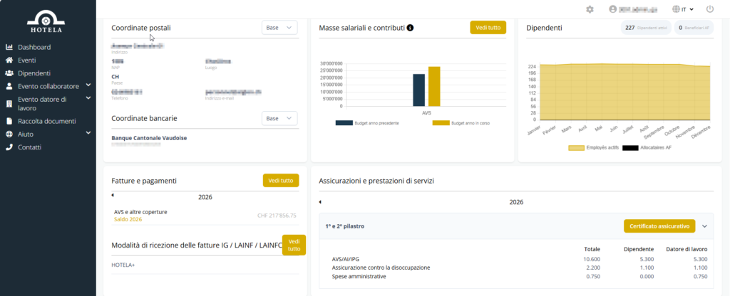Viewport: 730px width, 296px height.
Task: Click the Dashboard chart icon in sidebar
Action: pyautogui.click(x=9, y=47)
